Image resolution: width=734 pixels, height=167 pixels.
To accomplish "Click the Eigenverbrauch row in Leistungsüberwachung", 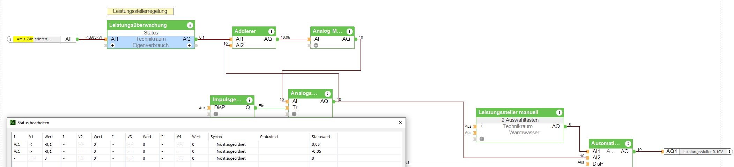I will tap(151, 45).
